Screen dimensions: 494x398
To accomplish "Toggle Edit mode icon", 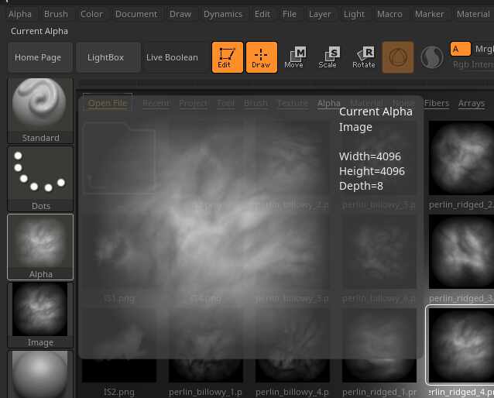I will (227, 57).
